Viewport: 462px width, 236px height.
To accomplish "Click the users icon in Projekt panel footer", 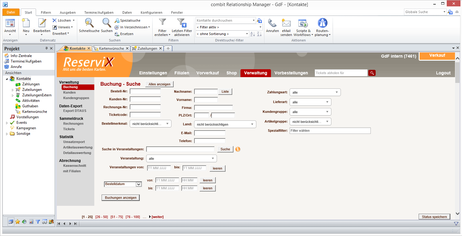I will point(51,222).
